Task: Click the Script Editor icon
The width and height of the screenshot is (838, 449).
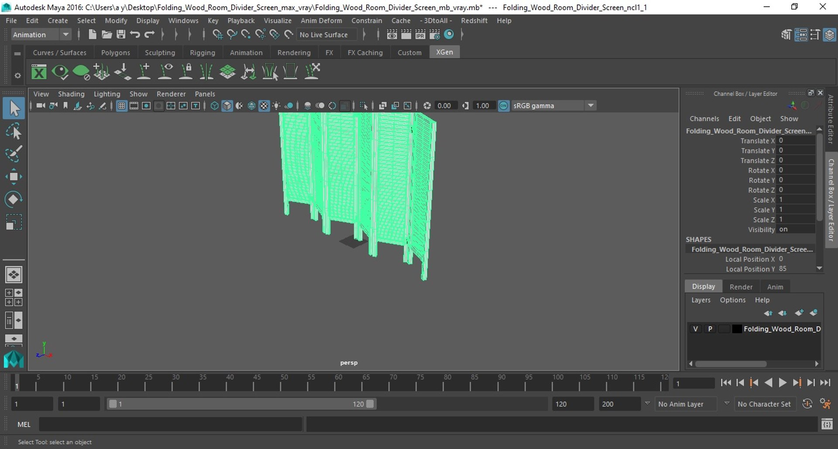Action: coord(827,424)
